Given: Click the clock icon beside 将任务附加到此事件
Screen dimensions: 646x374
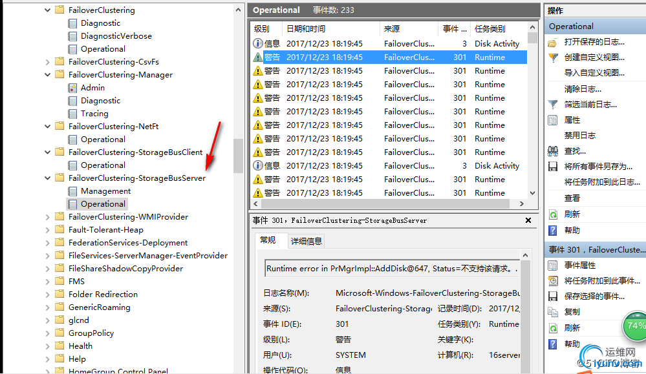Looking at the screenshot, I should point(553,281).
